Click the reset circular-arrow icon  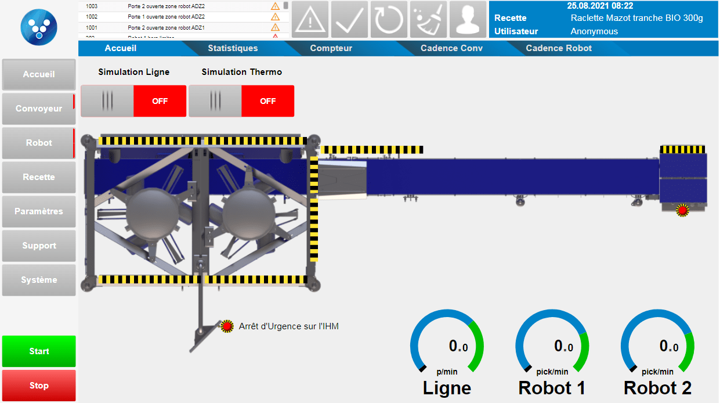point(388,19)
